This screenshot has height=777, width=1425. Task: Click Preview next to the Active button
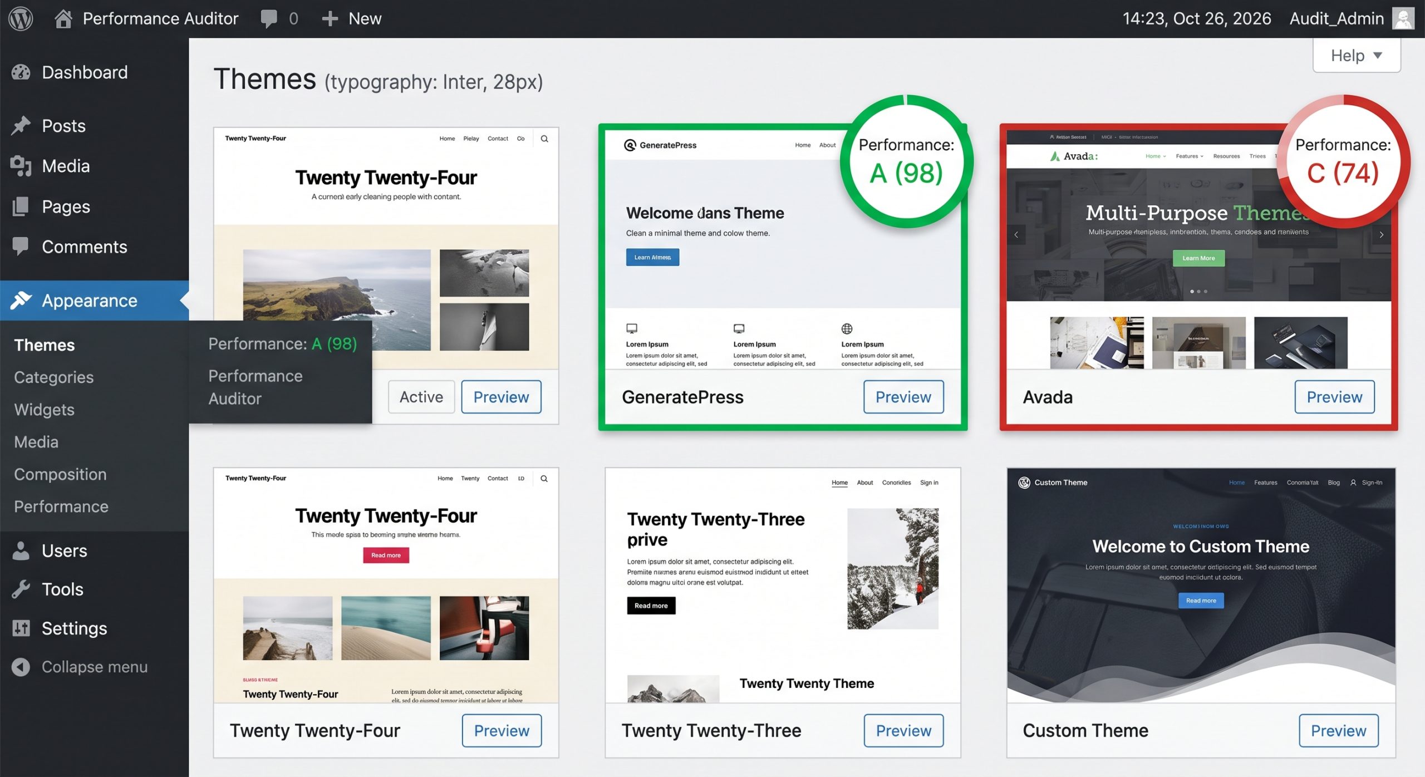[502, 397]
